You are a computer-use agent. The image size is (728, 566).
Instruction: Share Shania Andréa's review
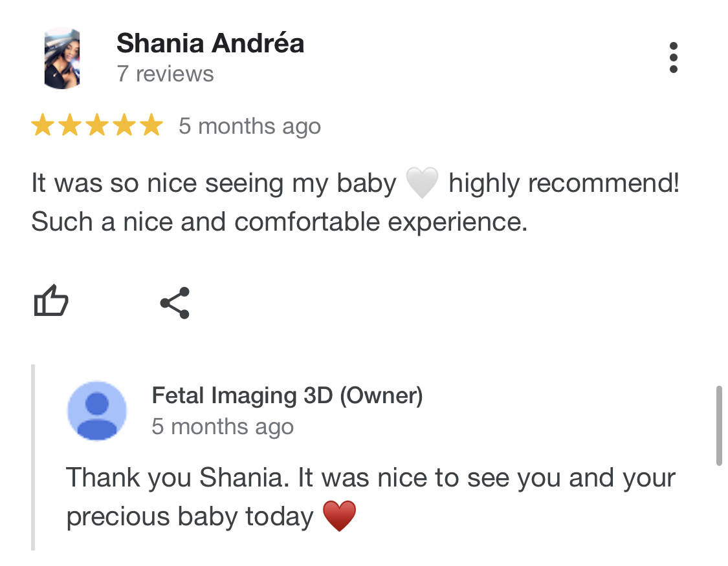coord(175,303)
